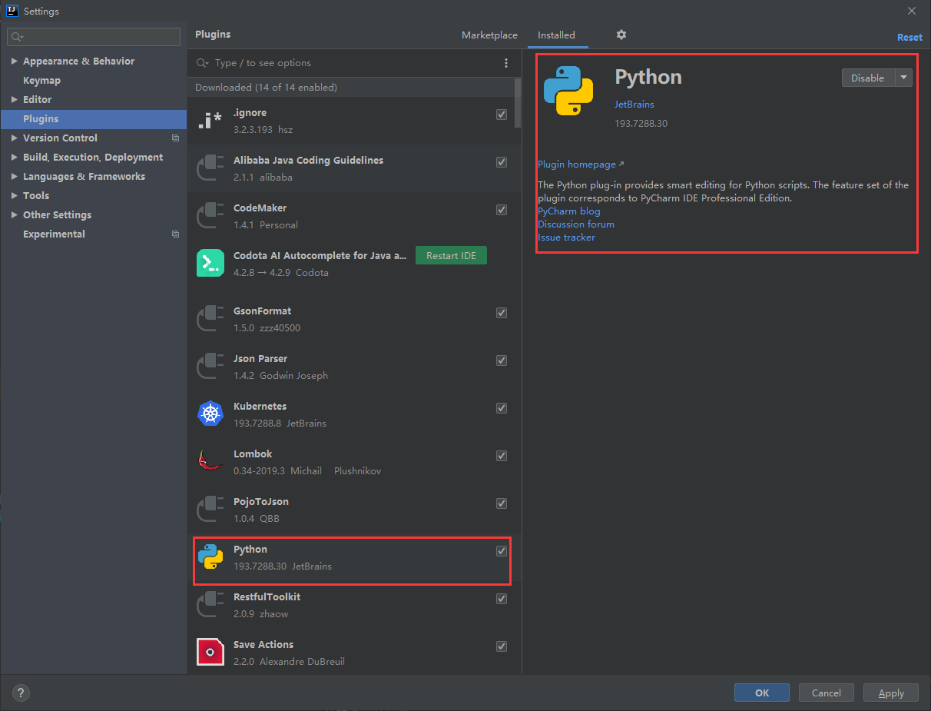
Task: Click the magnifier icon in settings search
Action: click(x=17, y=37)
